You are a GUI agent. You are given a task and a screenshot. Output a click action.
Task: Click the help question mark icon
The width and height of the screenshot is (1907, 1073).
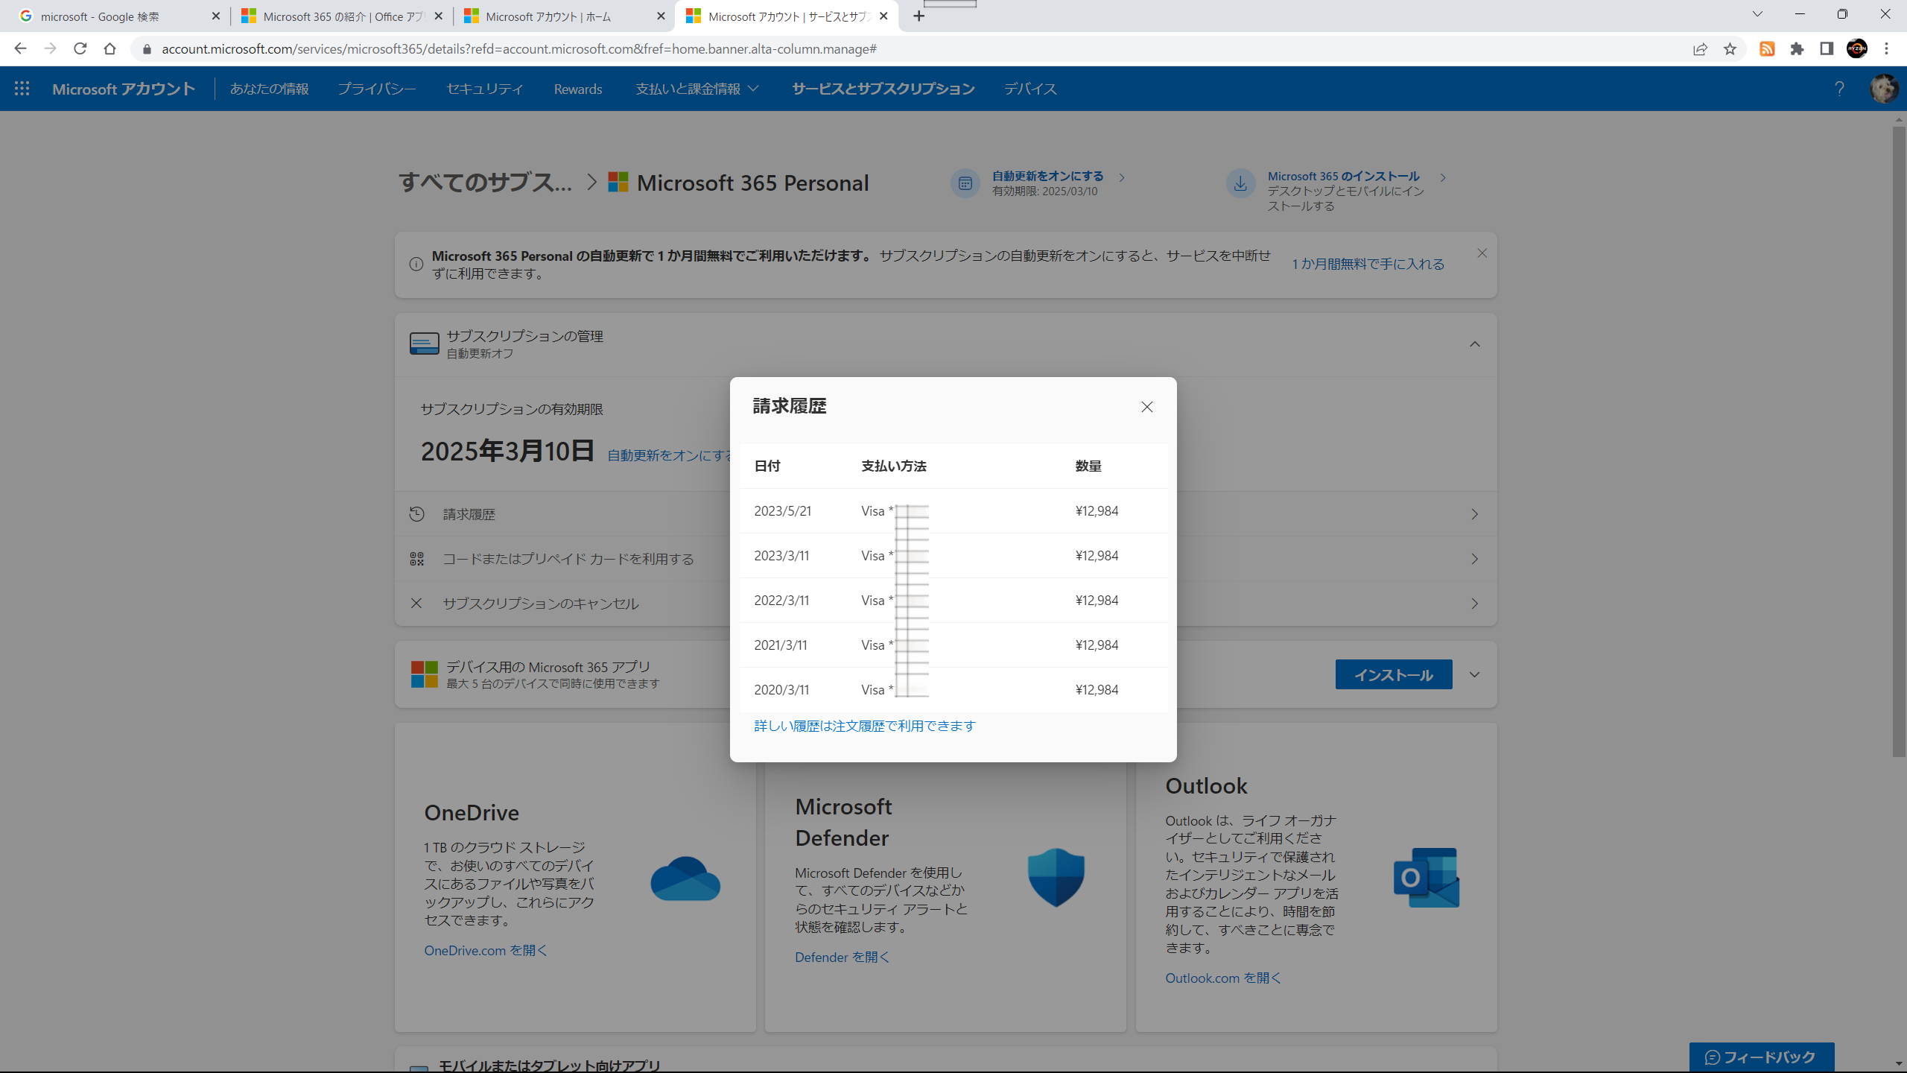1839,89
